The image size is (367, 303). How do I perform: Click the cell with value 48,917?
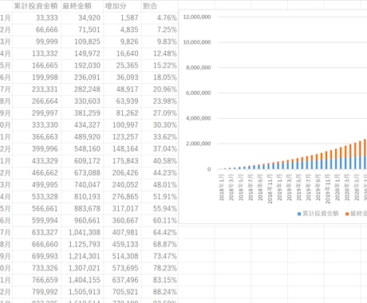click(123, 89)
